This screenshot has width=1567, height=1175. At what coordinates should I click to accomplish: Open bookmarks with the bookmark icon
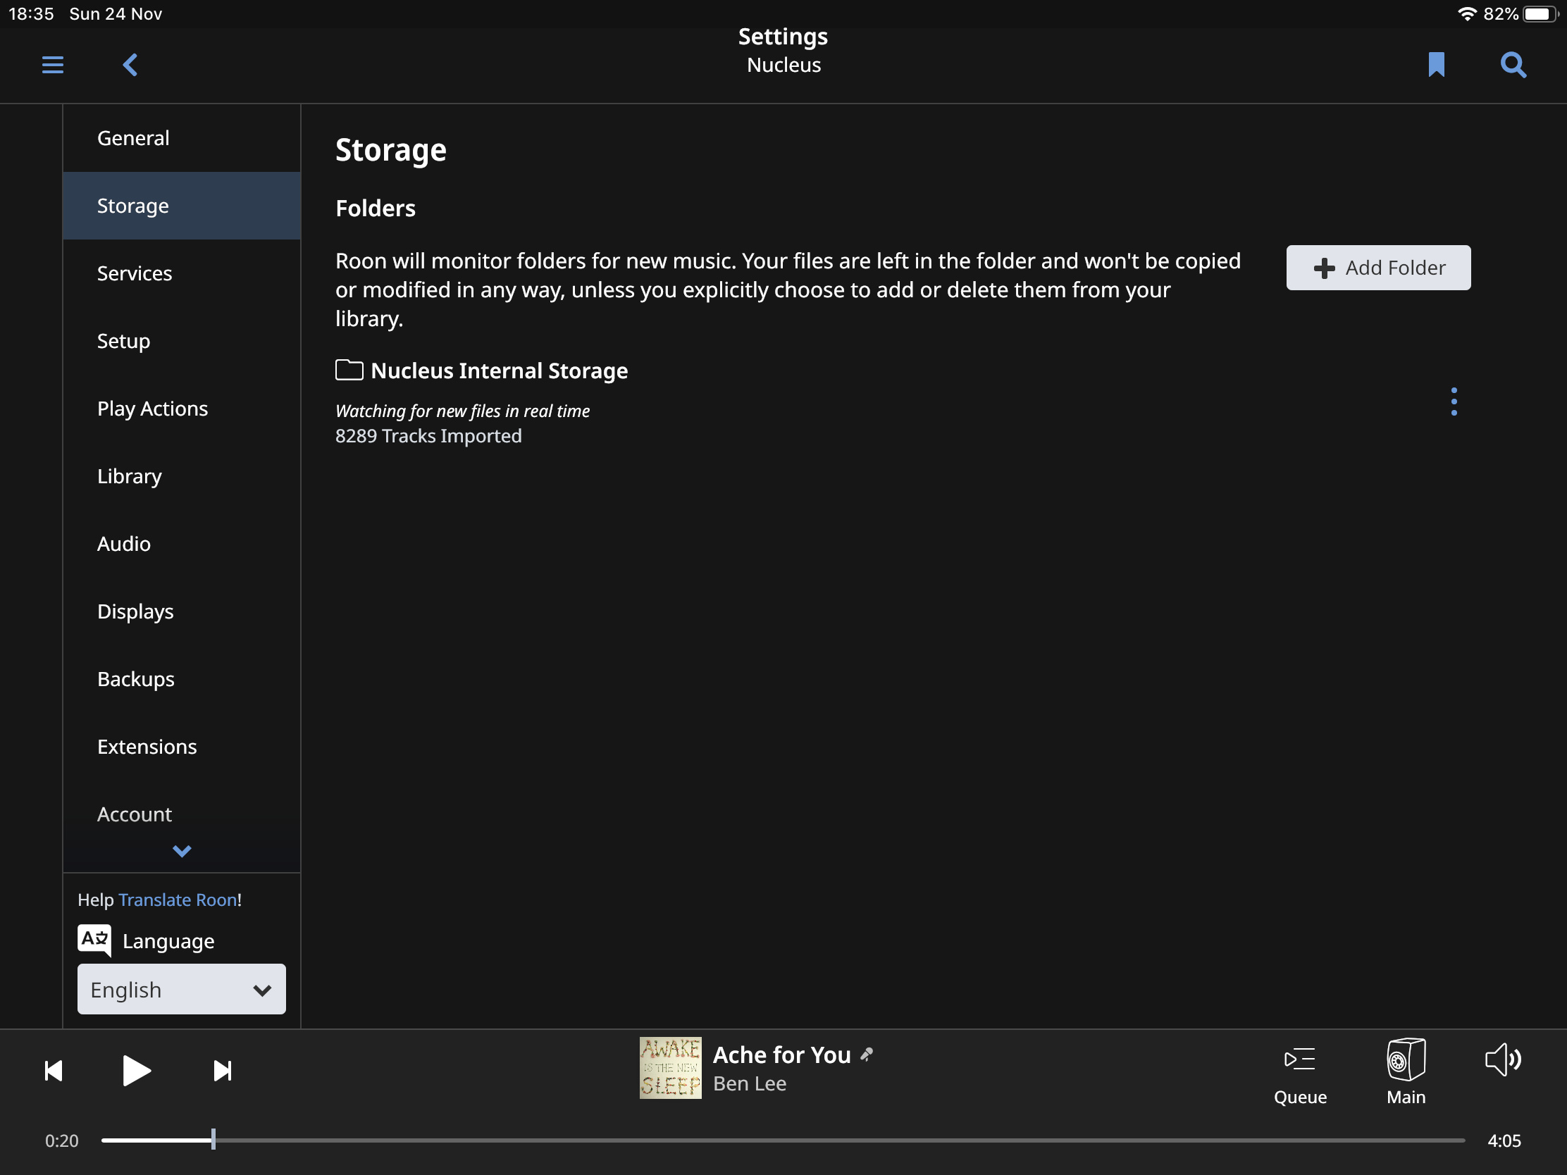coord(1436,64)
